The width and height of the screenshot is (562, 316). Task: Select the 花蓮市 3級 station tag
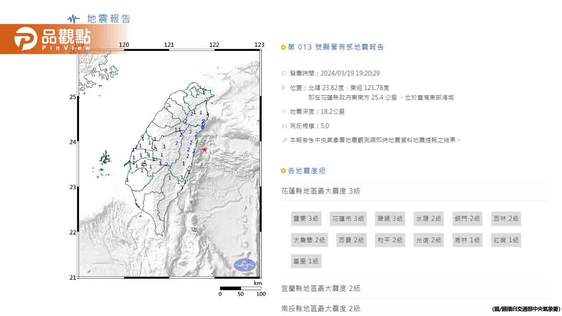348,219
